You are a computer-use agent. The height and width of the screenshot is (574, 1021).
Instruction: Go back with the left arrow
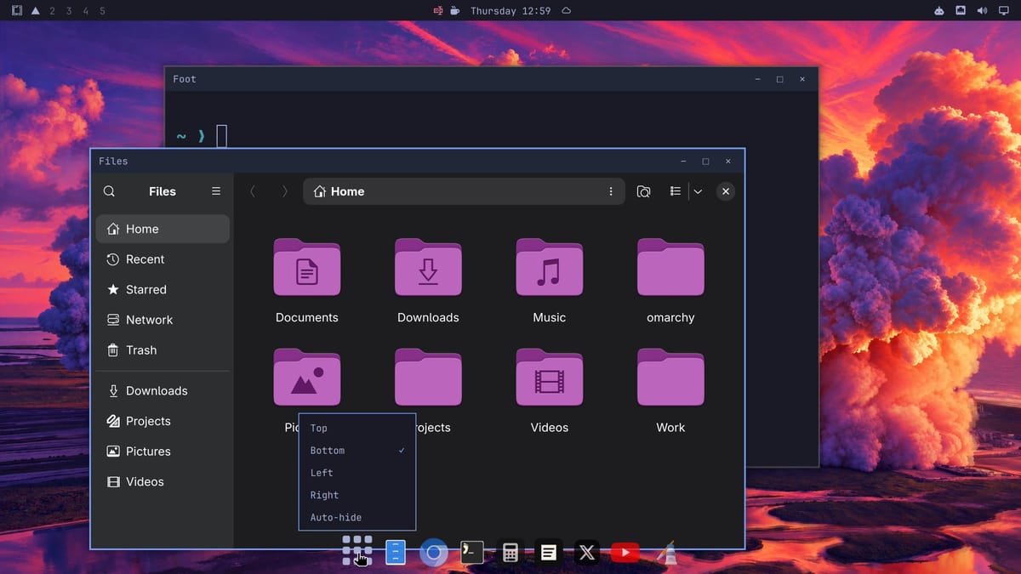253,191
